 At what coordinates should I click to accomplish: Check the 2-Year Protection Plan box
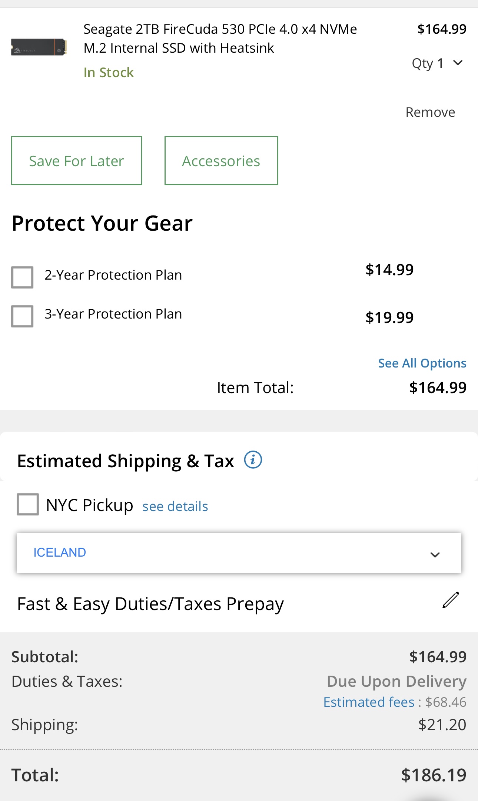pyautogui.click(x=22, y=277)
